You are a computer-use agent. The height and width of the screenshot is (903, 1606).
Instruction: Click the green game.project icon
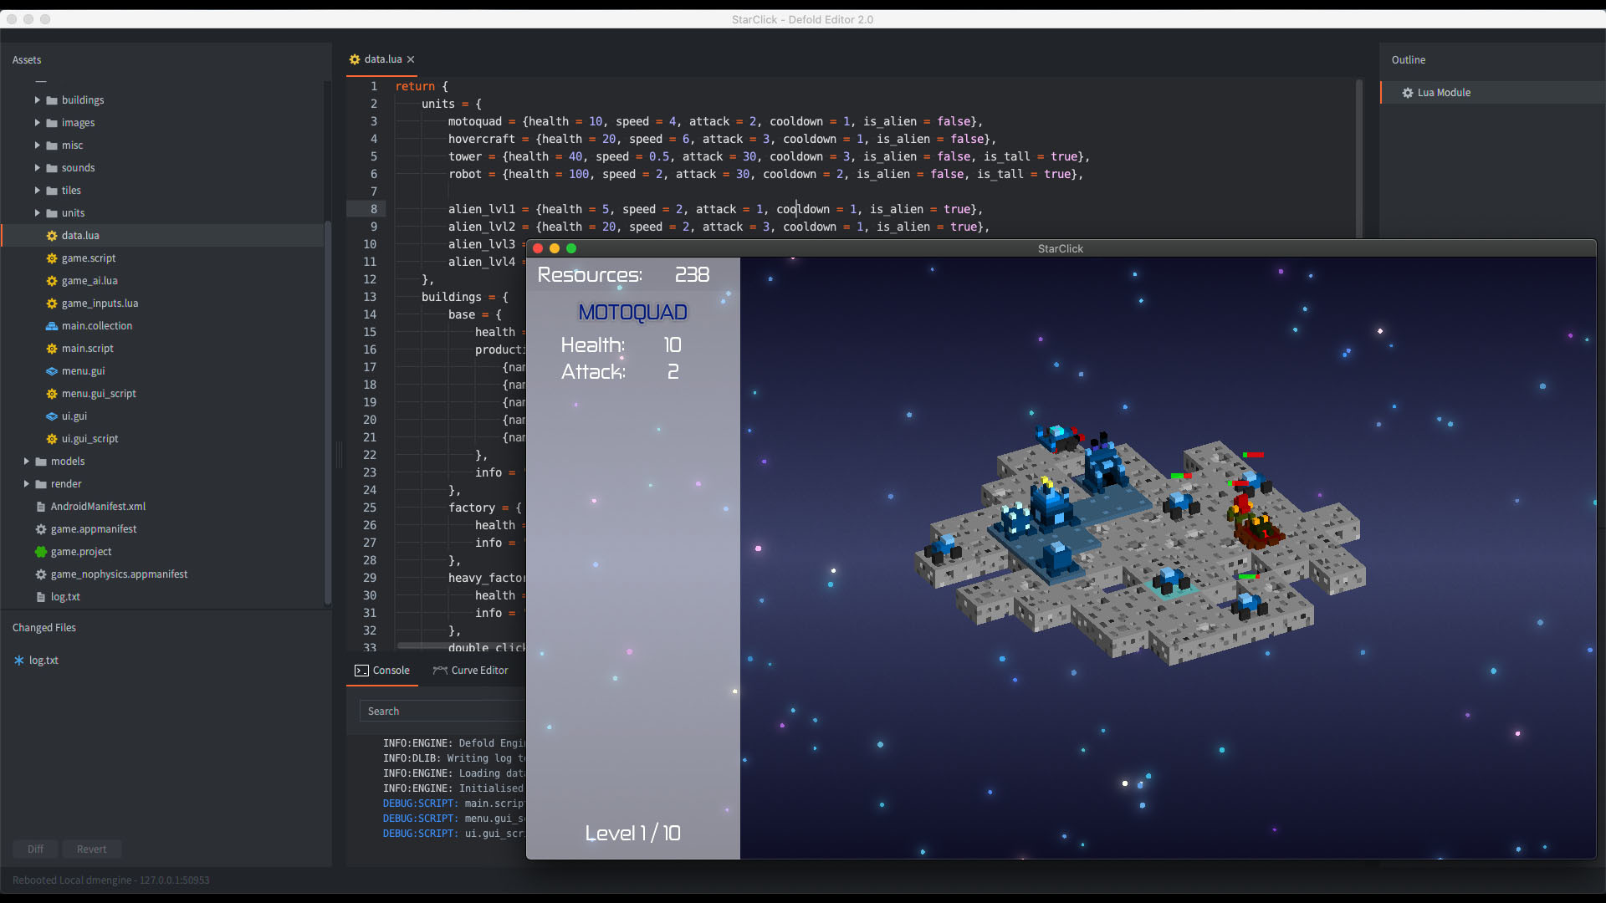click(40, 552)
